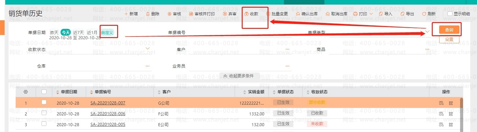477x132 pixels.
Task: Open table column settings gear icon
Action: click(26, 92)
